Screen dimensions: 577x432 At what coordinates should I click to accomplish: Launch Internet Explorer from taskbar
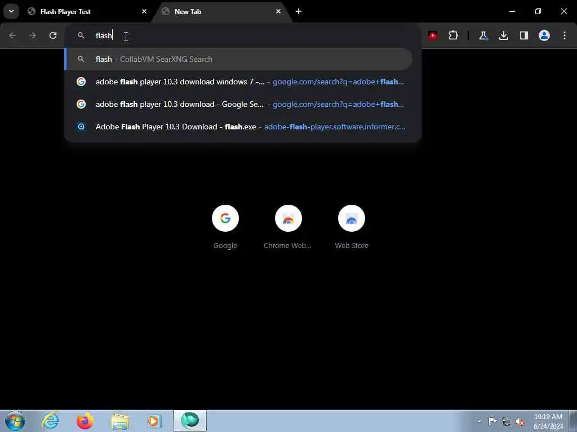[x=50, y=421]
